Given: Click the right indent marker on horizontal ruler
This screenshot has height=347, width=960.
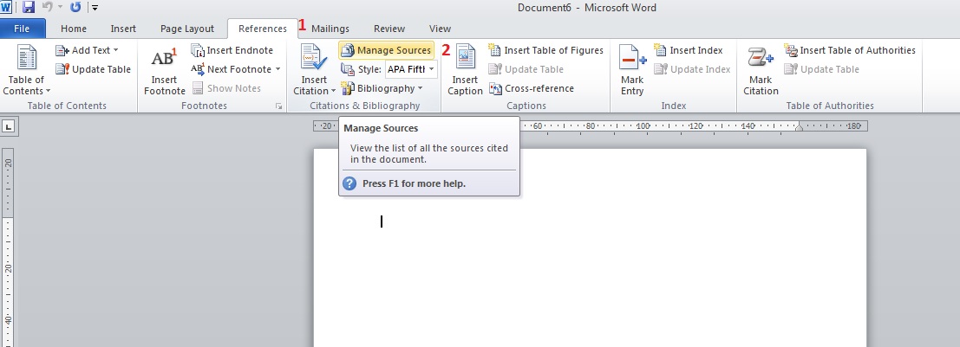Looking at the screenshot, I should [x=799, y=126].
